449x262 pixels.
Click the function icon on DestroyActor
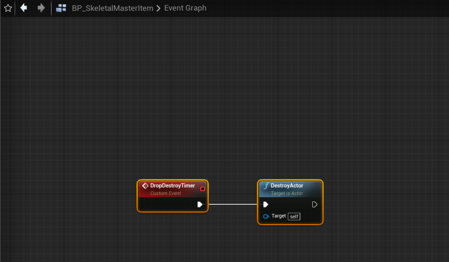point(266,186)
